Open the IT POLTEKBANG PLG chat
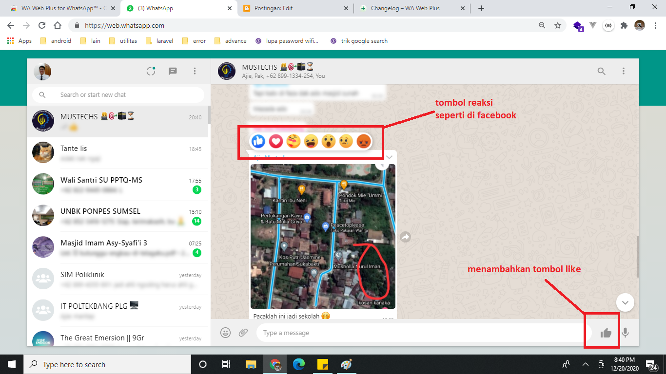666x374 pixels. pyautogui.click(x=118, y=310)
